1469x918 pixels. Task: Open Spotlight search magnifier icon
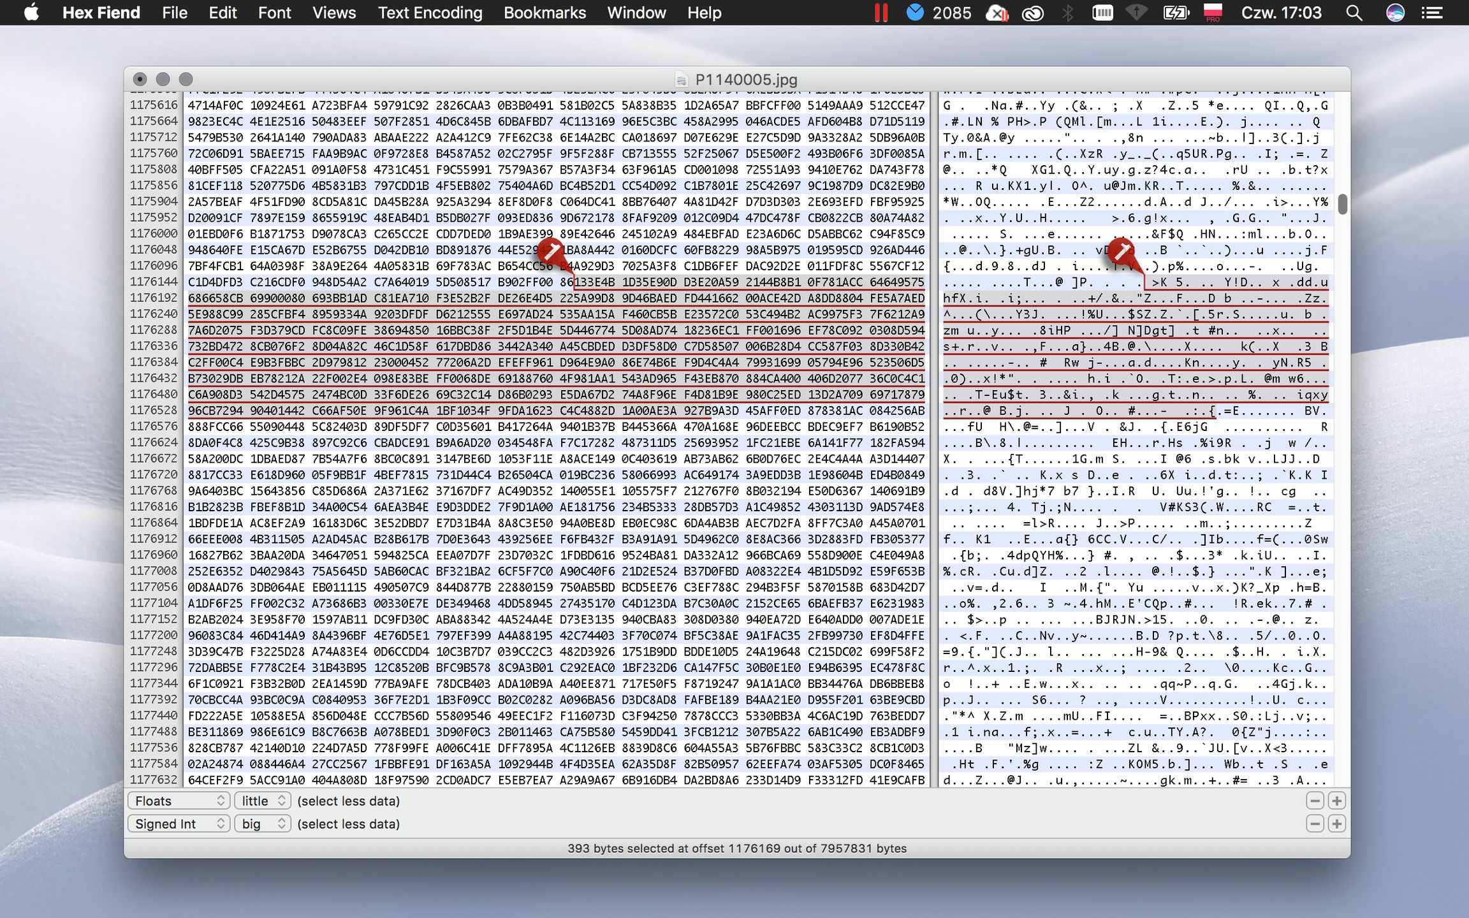1354,13
